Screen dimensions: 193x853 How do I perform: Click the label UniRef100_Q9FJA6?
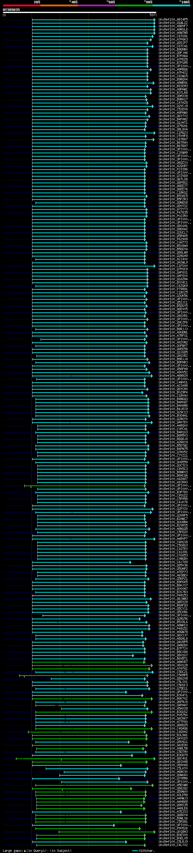[173, 53]
